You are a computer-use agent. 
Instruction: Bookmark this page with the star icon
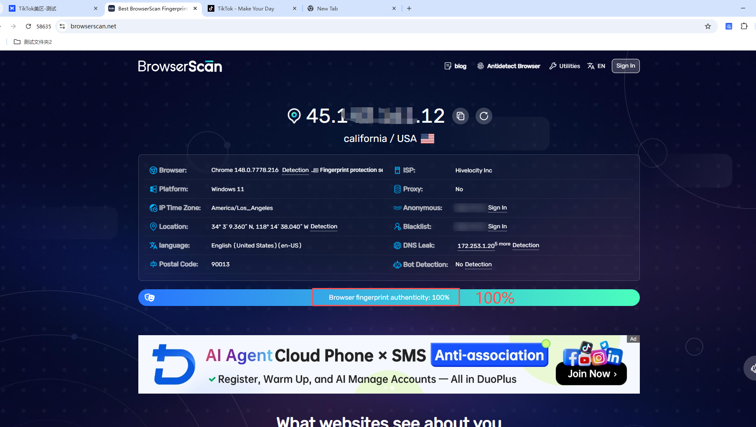708,26
